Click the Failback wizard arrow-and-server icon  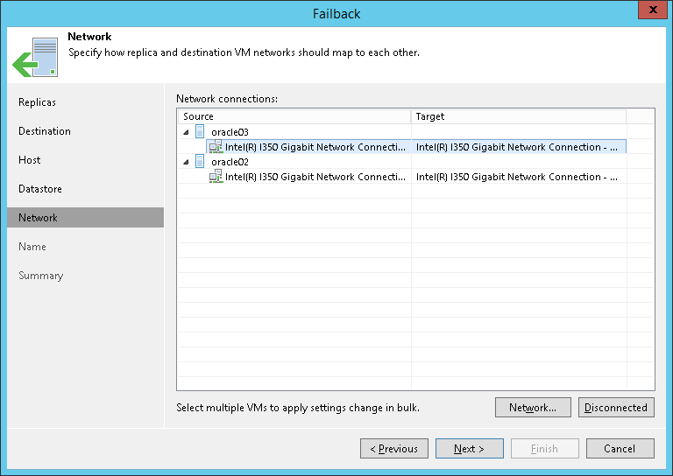pyautogui.click(x=35, y=58)
